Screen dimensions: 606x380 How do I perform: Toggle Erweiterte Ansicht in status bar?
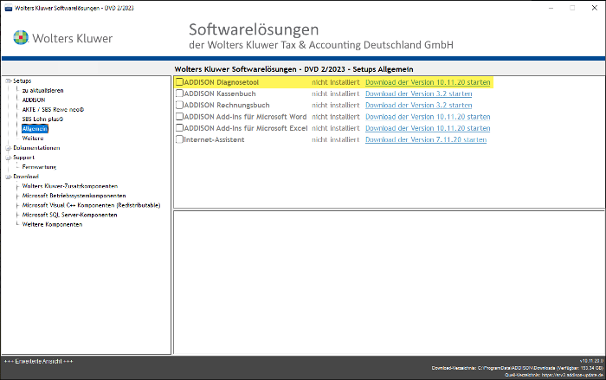(38, 362)
